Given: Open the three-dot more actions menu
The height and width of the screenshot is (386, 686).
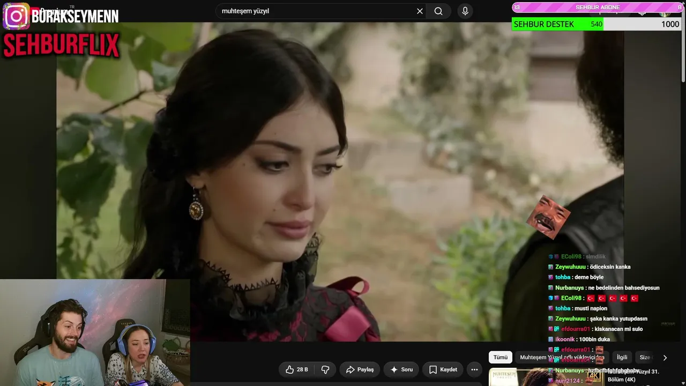Looking at the screenshot, I should pyautogui.click(x=474, y=369).
